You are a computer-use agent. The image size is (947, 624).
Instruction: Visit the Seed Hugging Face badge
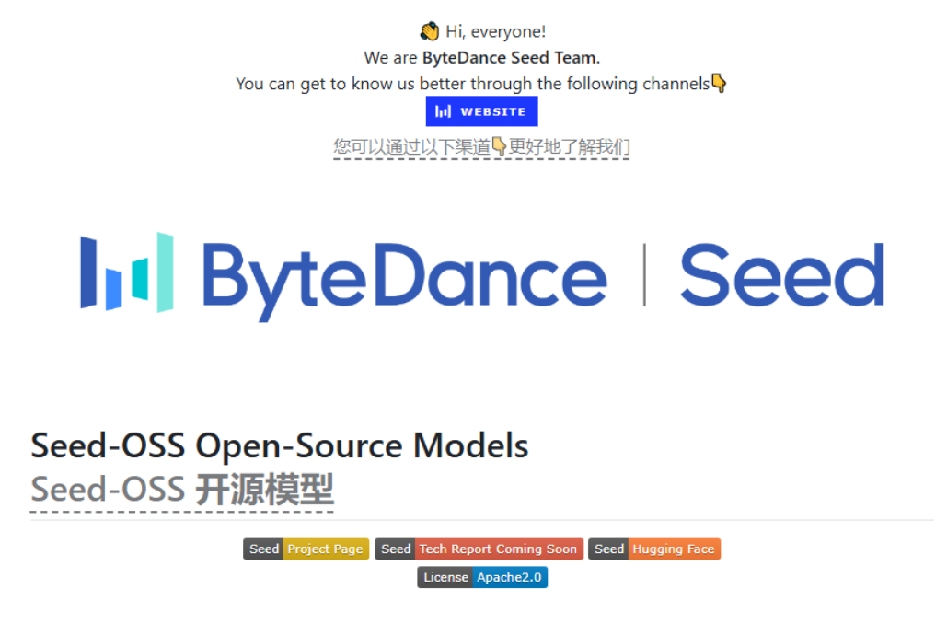point(654,549)
